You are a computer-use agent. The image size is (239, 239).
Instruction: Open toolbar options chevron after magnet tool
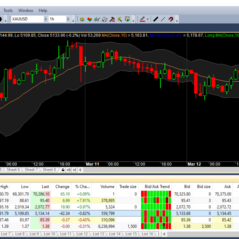pos(177,21)
